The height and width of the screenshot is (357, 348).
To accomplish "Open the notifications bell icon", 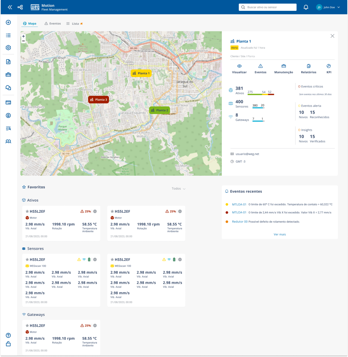I will (306, 7).
